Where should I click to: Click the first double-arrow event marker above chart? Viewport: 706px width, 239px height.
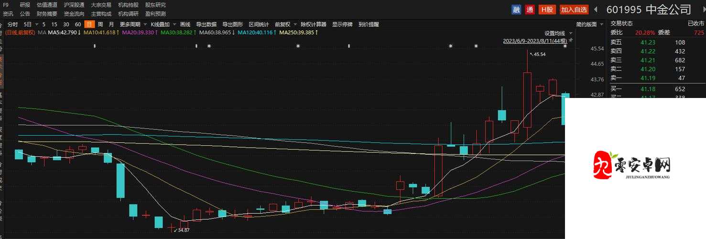[95, 46]
